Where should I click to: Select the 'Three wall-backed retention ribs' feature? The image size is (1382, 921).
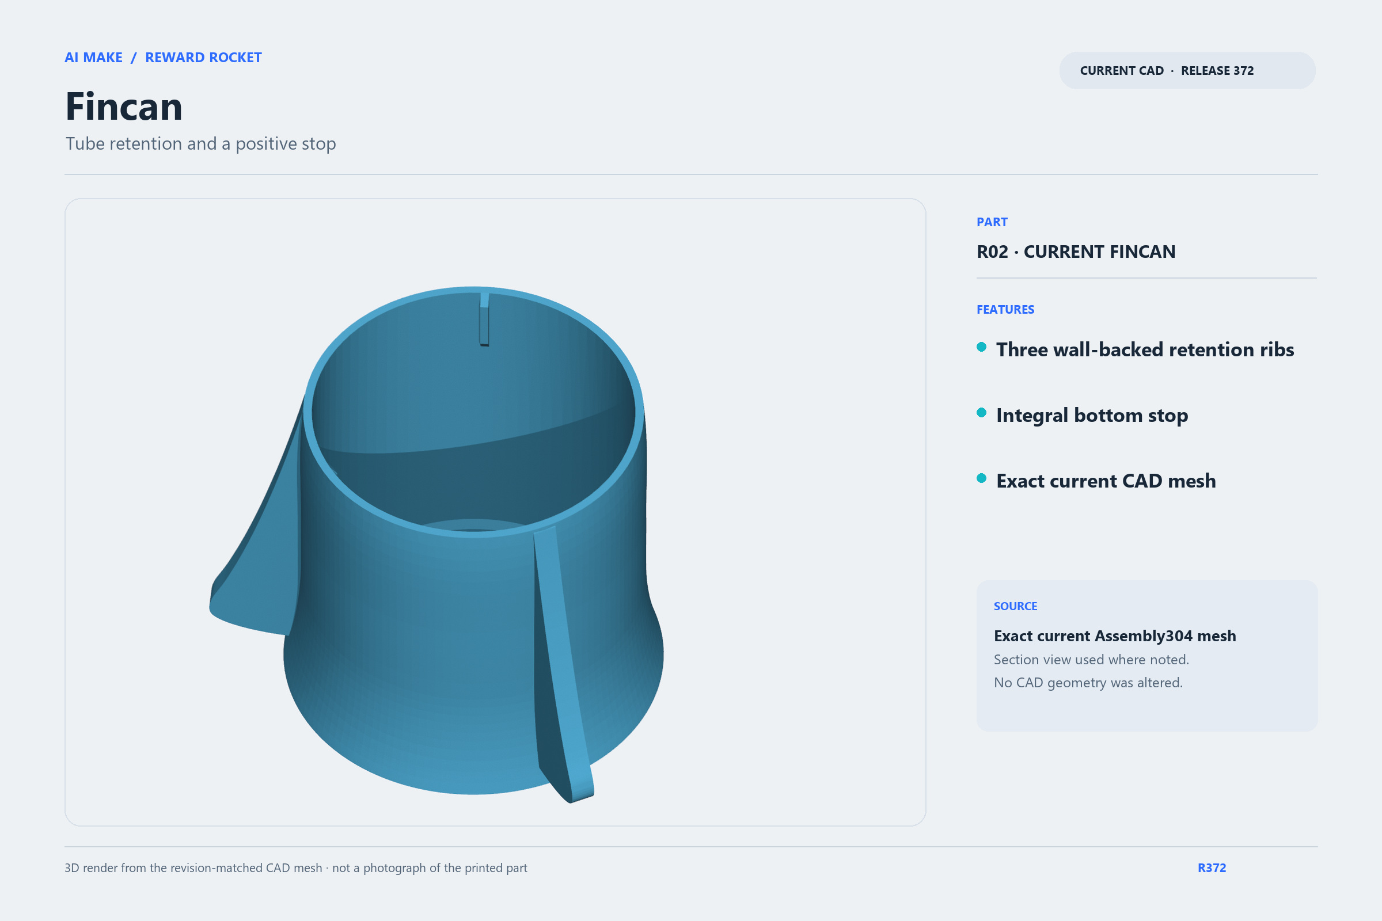(x=1145, y=349)
